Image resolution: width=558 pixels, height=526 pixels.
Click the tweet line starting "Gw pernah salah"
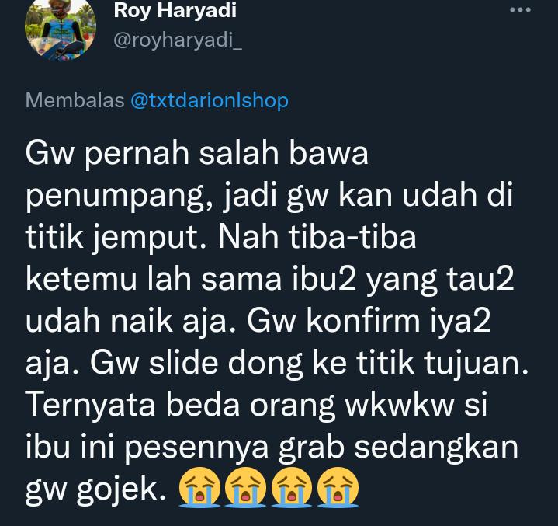(x=197, y=154)
